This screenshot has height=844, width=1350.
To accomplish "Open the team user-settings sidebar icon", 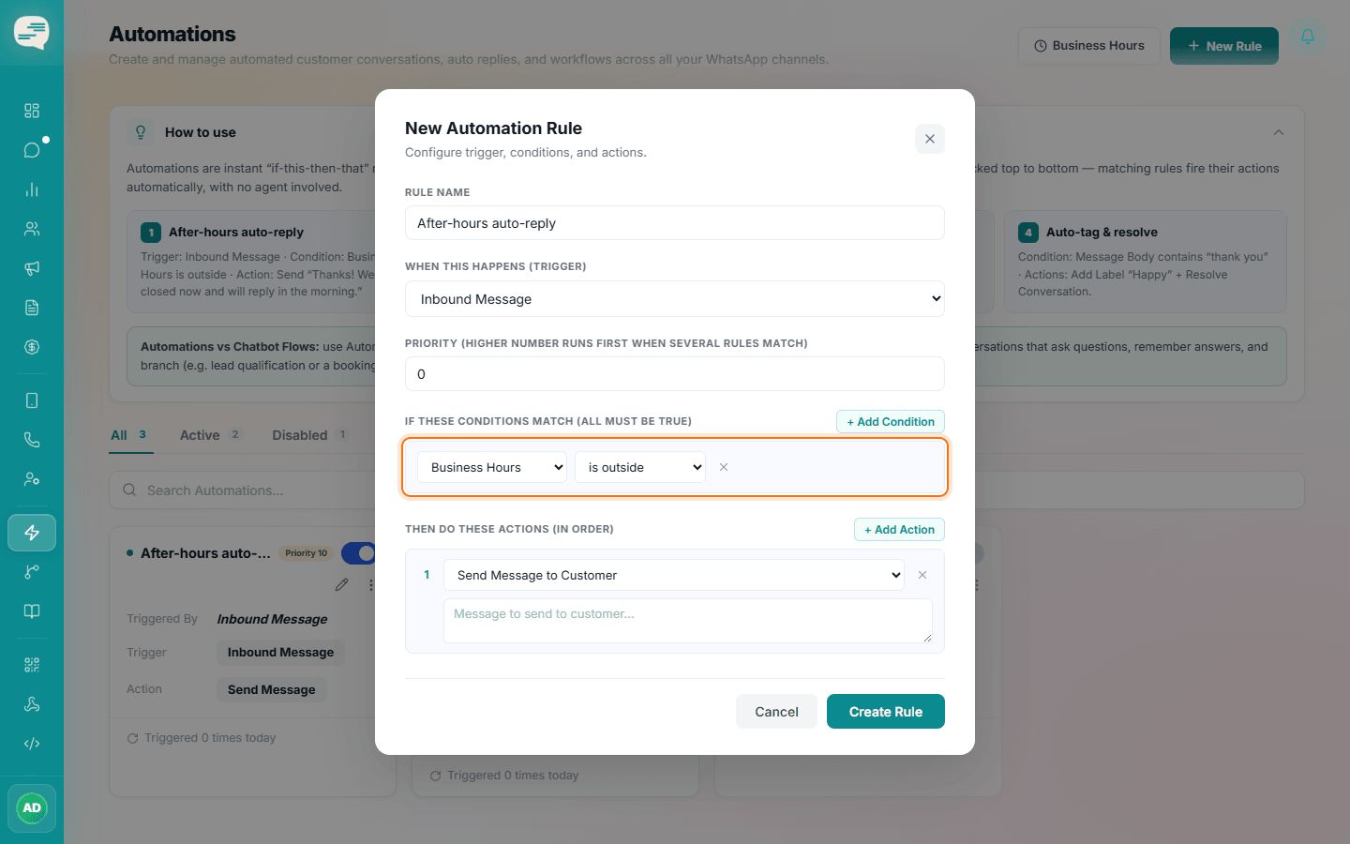I will (32, 479).
